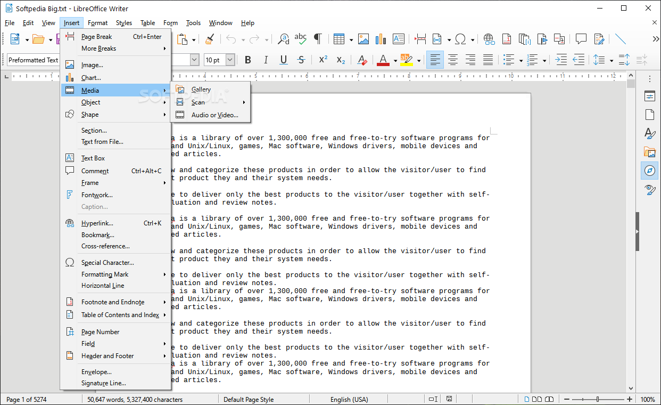661x405 pixels.
Task: Click the New document icon
Action: click(x=15, y=39)
